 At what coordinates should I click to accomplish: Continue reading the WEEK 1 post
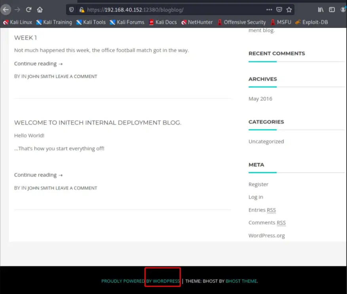tap(38, 64)
